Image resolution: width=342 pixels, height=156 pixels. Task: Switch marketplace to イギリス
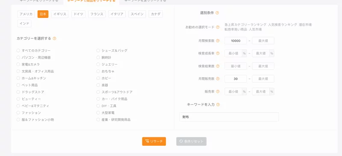pos(60,14)
